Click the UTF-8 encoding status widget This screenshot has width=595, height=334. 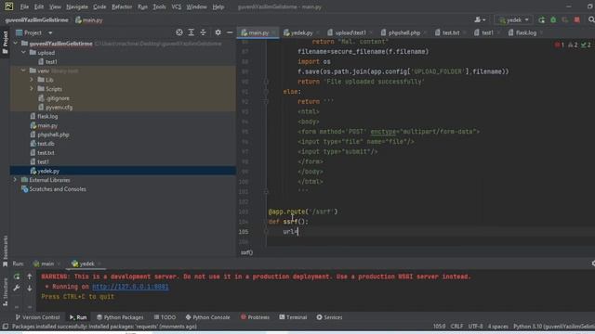475,327
